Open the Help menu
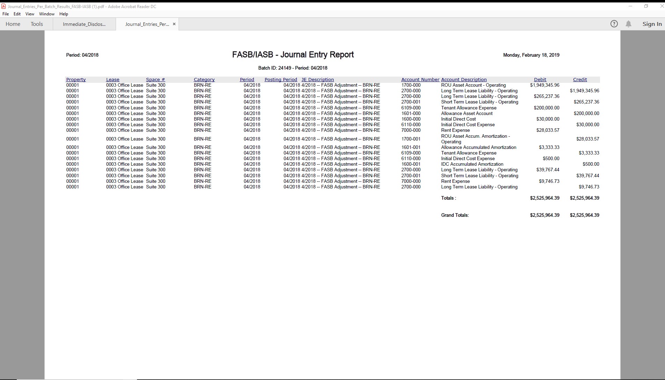Image resolution: width=665 pixels, height=380 pixels. [64, 14]
